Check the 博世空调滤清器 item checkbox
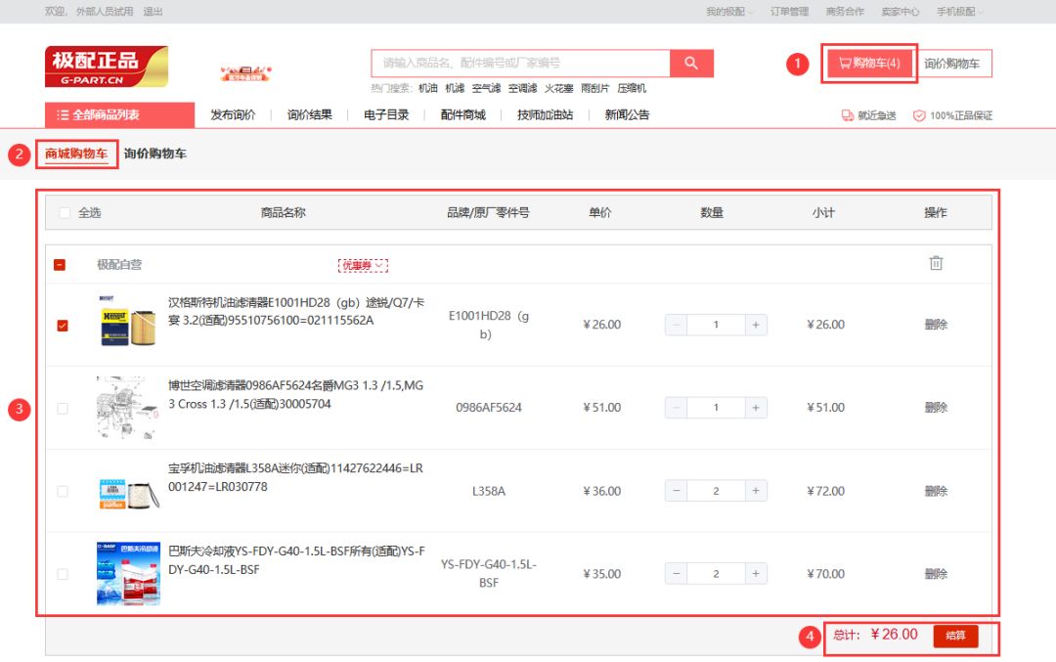 [x=63, y=408]
